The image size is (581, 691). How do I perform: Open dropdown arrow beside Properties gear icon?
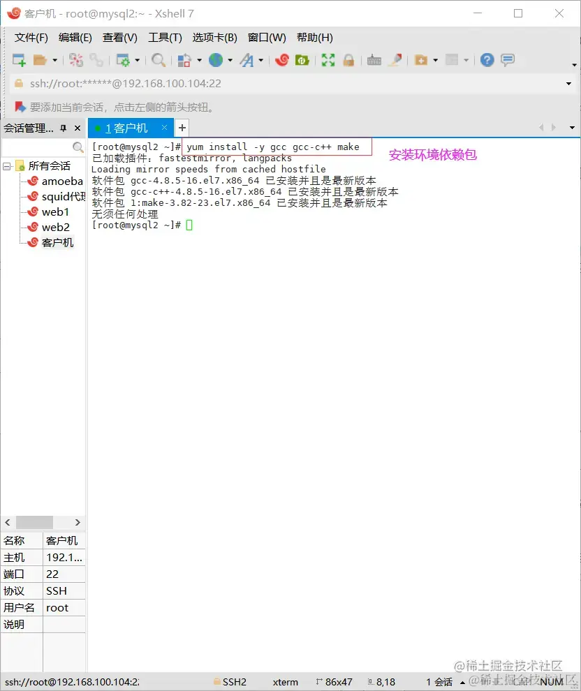pos(138,60)
